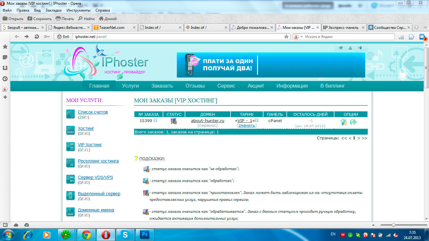Open the settings tools icon in page header
The height and width of the screenshot is (241, 429).
click(x=341, y=48)
